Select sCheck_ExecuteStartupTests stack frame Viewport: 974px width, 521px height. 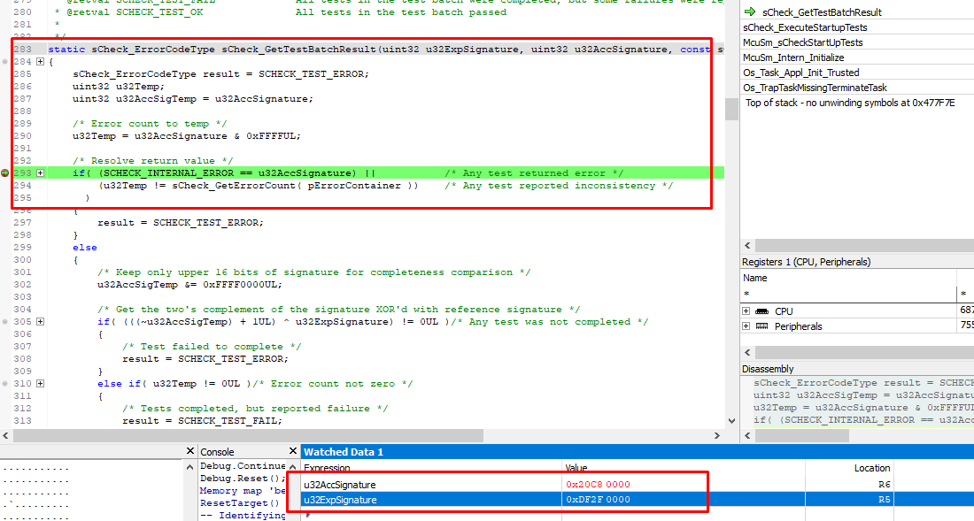tap(805, 27)
